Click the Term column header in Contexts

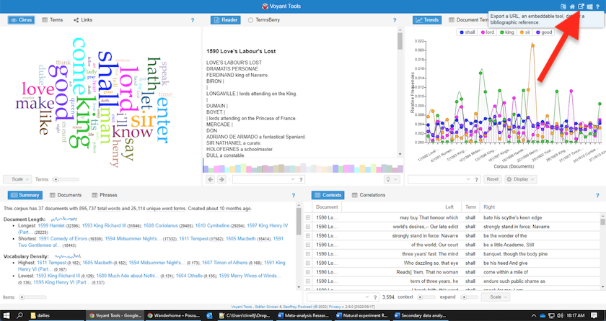point(470,207)
